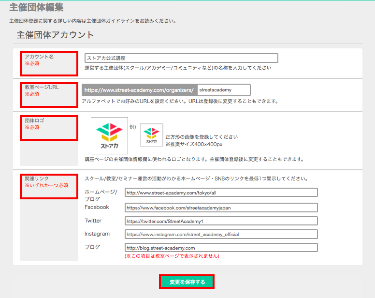Click the アカウント名 input field
The image size is (375, 298).
pyautogui.click(x=181, y=58)
